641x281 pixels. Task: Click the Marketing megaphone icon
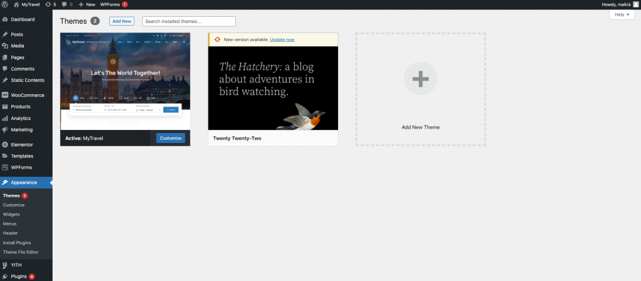click(5, 130)
